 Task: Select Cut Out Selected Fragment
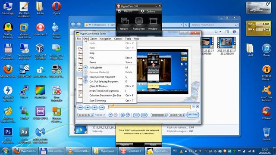point(110,81)
